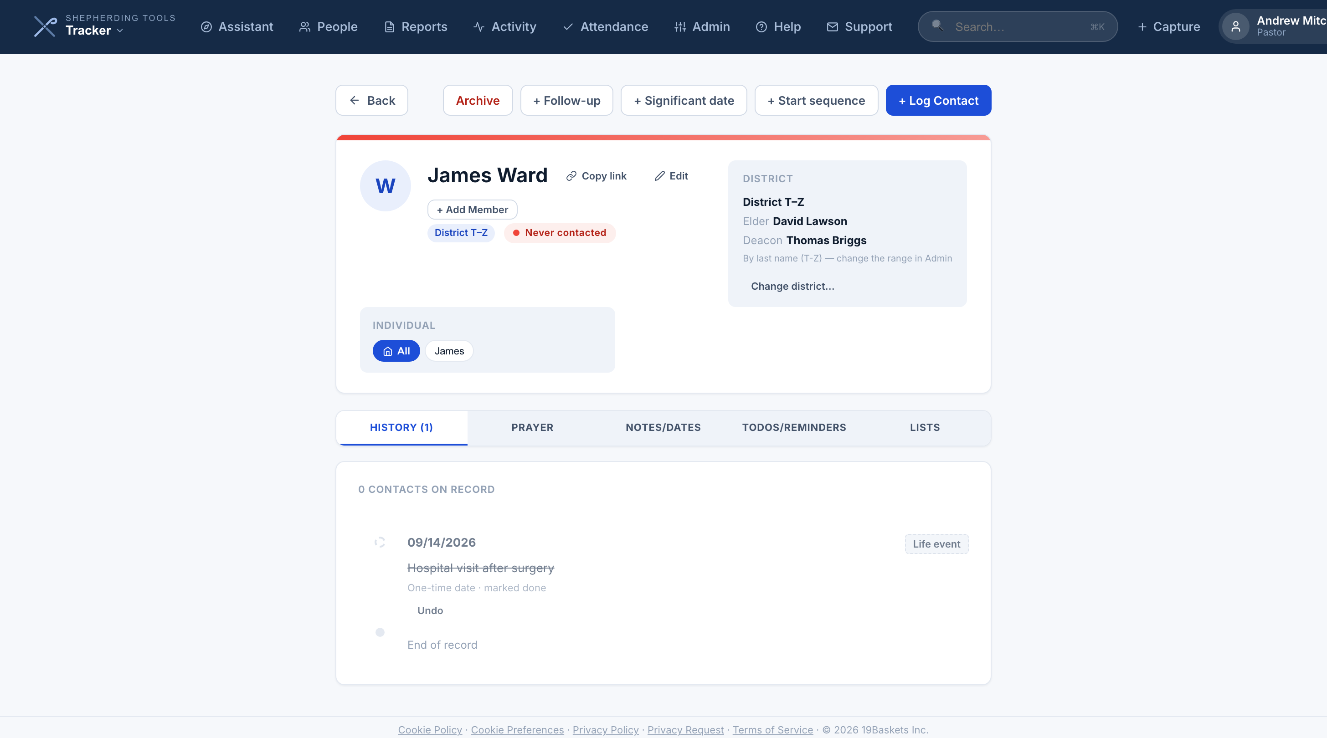Viewport: 1327px width, 738px height.
Task: Open the Lists tab
Action: (925, 427)
